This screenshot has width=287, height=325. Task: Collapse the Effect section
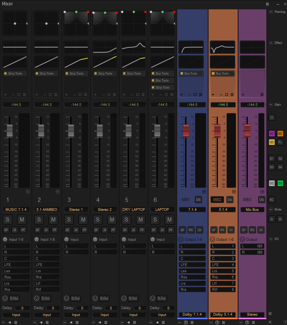[x=271, y=43]
